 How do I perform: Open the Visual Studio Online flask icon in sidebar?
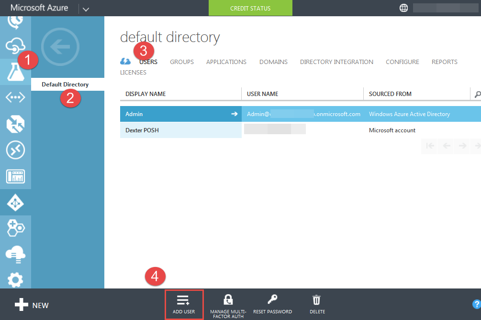15,72
